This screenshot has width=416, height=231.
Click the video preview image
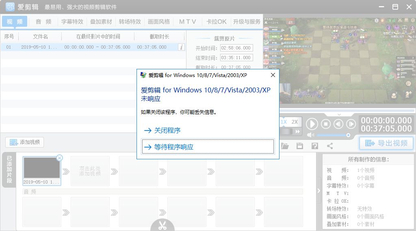340,61
